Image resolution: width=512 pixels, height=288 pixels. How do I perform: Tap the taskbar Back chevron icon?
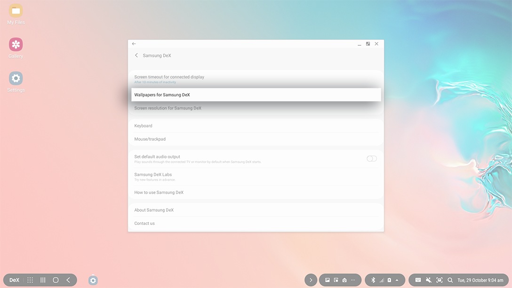[68, 280]
